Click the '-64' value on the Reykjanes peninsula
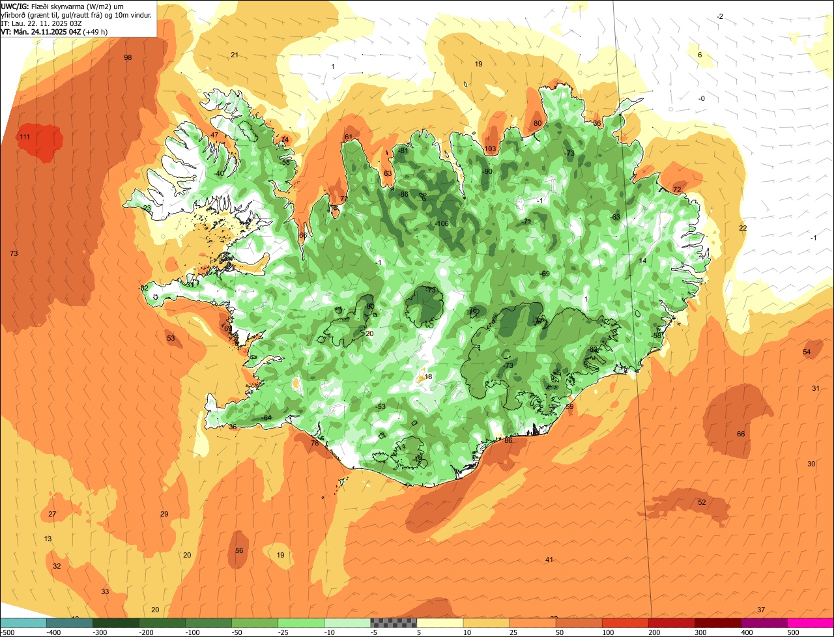 pos(266,418)
